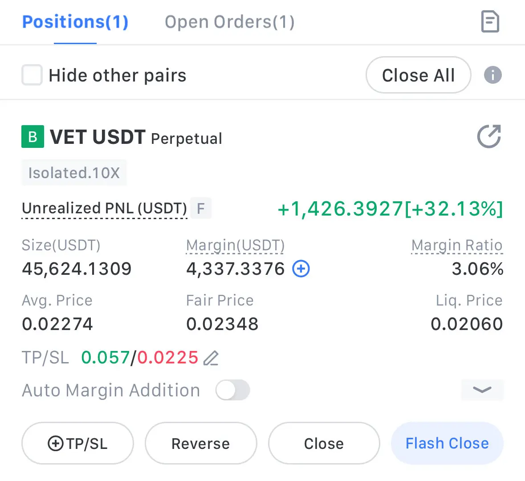Click the green B buy badge
The image size is (525, 481).
point(33,137)
